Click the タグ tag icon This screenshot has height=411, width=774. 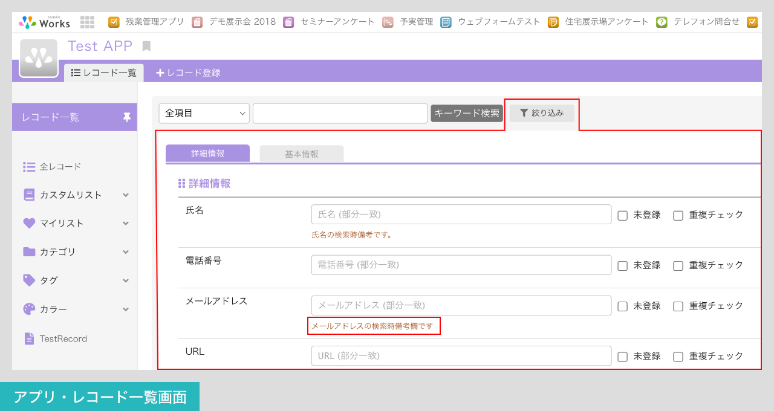point(29,280)
